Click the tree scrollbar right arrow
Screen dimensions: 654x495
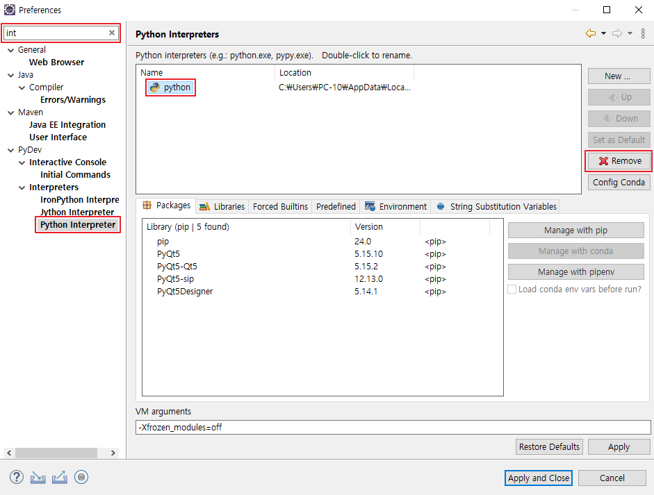tap(113, 453)
